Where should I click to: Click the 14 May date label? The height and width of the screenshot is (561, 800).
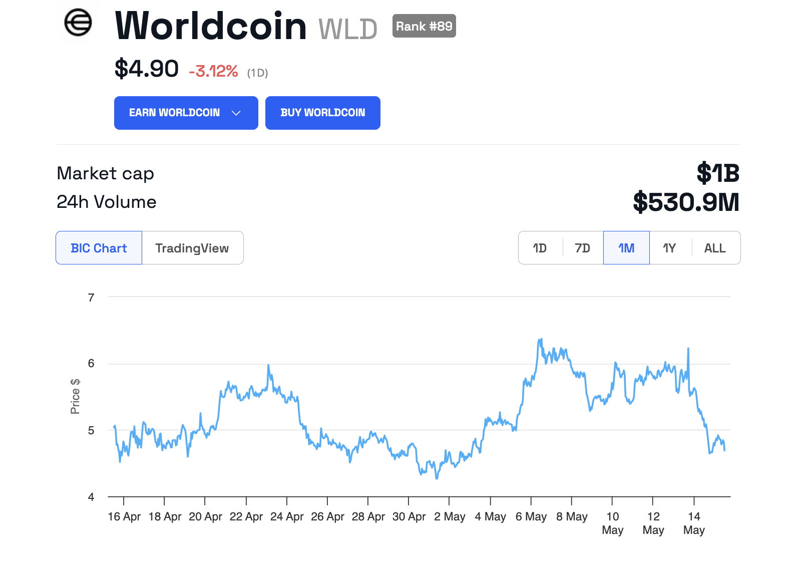coord(694,523)
